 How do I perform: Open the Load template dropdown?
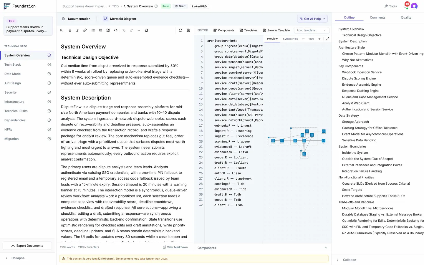[x=312, y=30]
